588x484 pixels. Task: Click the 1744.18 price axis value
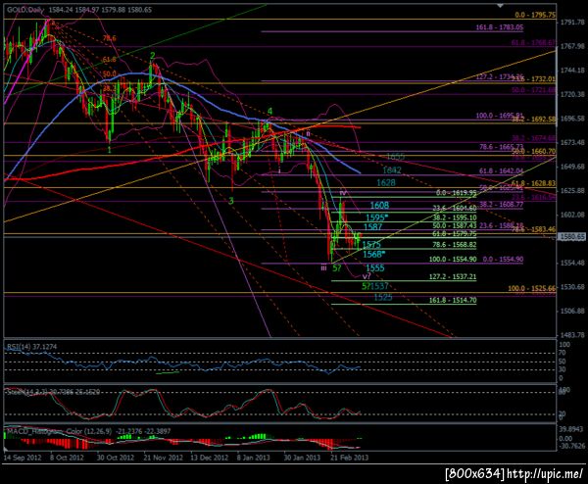[x=573, y=71]
